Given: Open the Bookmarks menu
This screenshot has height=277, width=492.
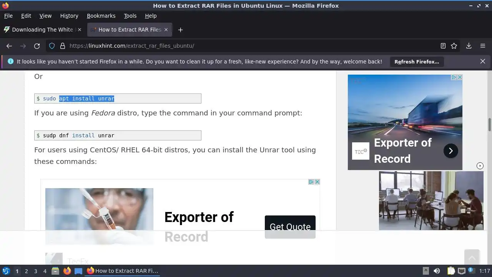Looking at the screenshot, I should pos(101,16).
